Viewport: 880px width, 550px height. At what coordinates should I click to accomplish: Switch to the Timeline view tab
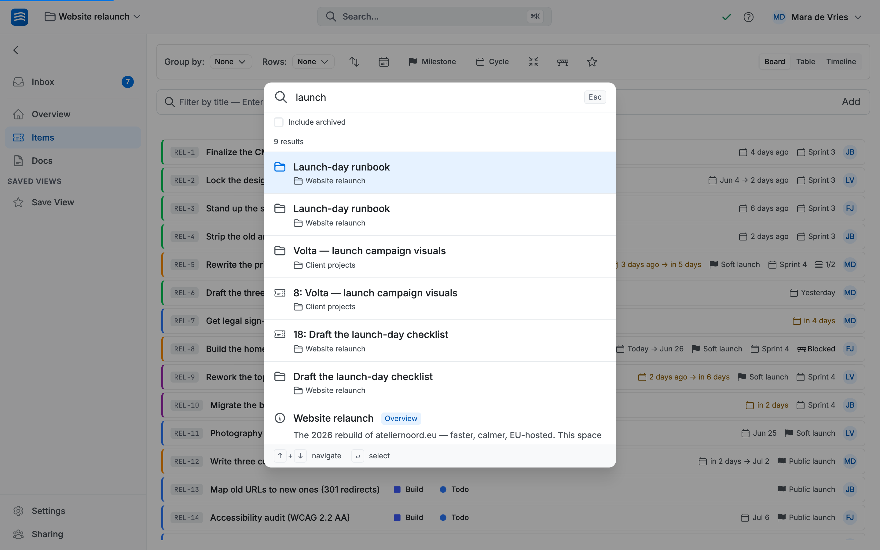(x=841, y=62)
